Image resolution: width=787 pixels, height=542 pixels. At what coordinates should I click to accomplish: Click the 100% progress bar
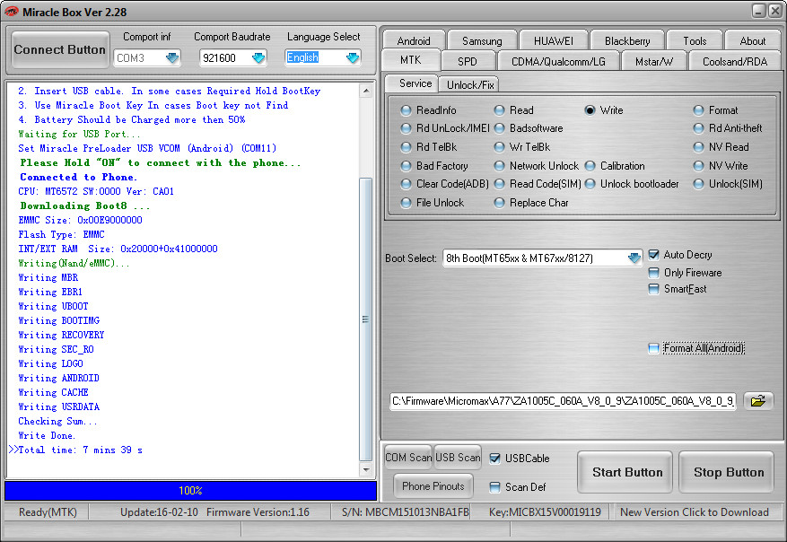click(x=190, y=491)
